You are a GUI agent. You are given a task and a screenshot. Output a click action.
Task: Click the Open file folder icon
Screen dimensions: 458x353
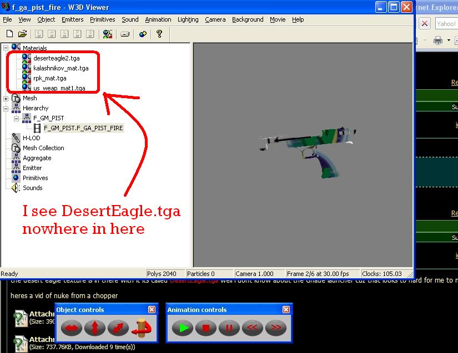[22, 34]
